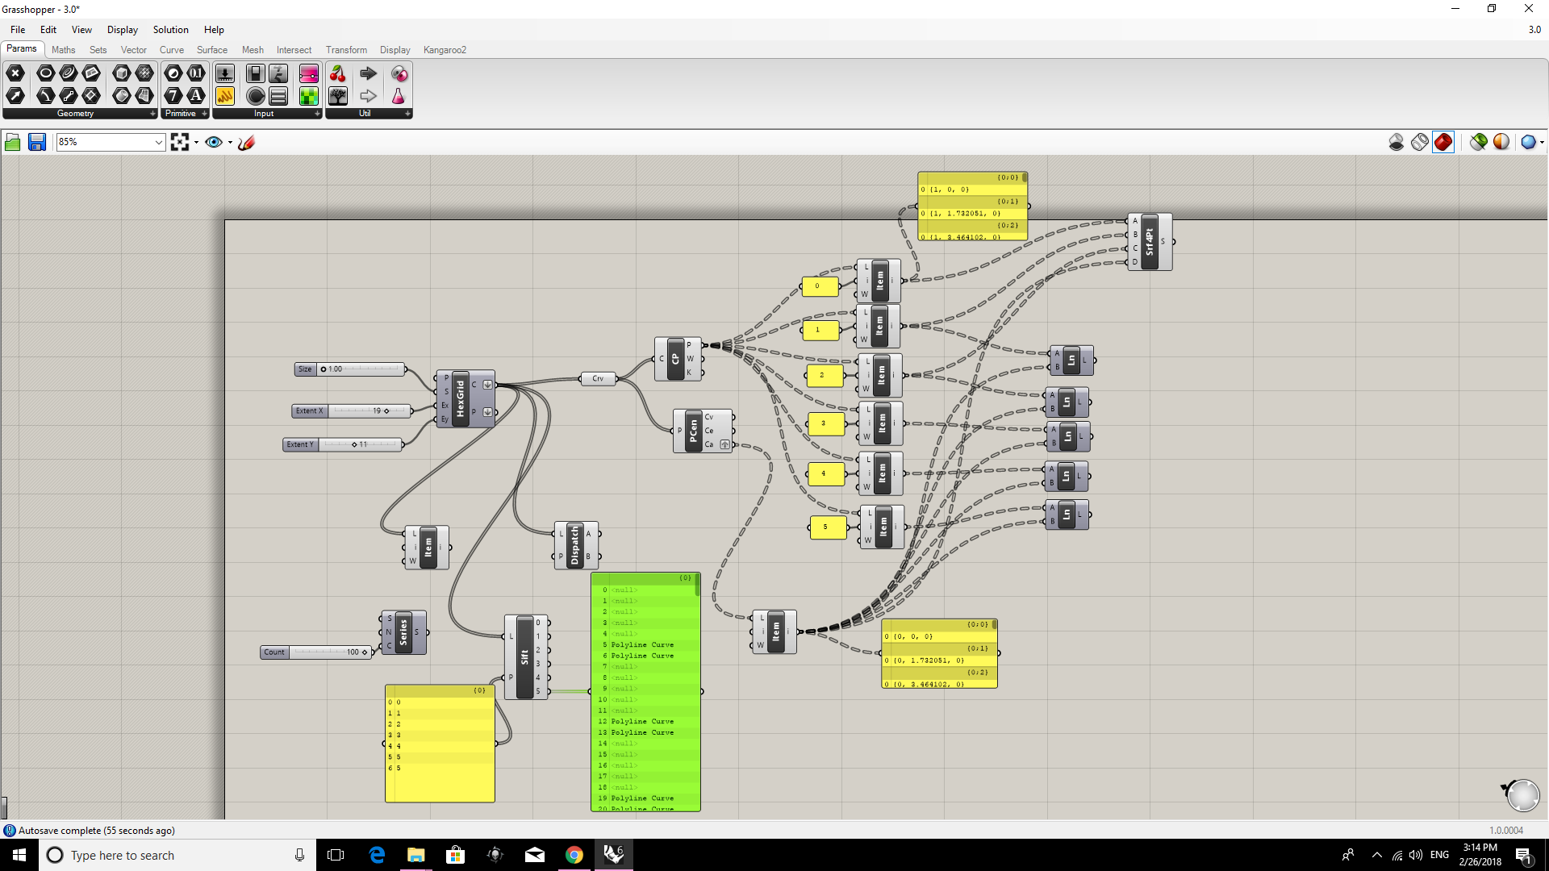Image resolution: width=1549 pixels, height=871 pixels.
Task: Click the Panel (yellow scribble) component icon
Action: pyautogui.click(x=225, y=97)
